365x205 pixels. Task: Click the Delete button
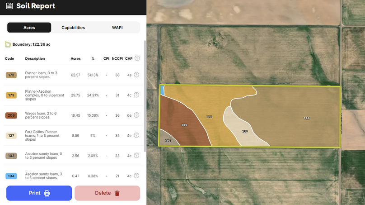tap(107, 193)
